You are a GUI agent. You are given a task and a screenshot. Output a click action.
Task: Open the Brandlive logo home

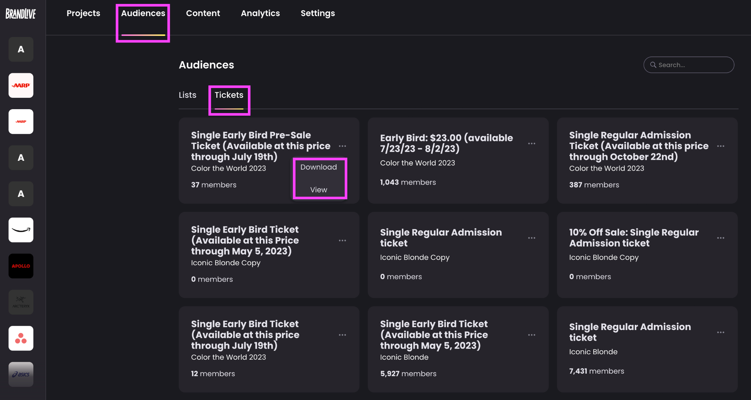(x=21, y=14)
